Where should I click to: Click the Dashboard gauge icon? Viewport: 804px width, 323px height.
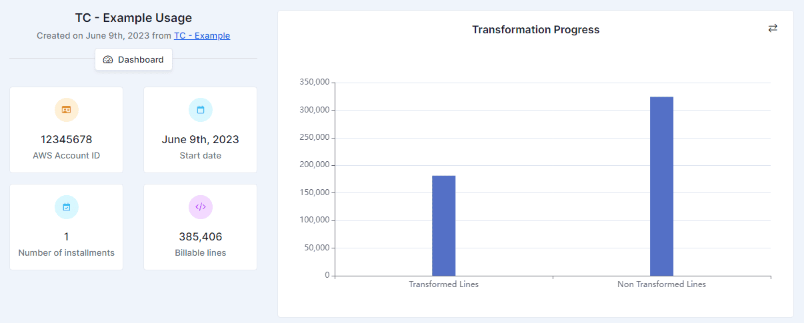click(x=108, y=60)
